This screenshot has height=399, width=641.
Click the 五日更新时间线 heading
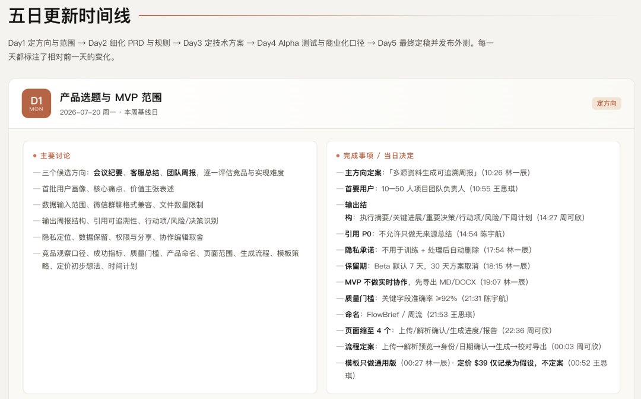point(69,16)
